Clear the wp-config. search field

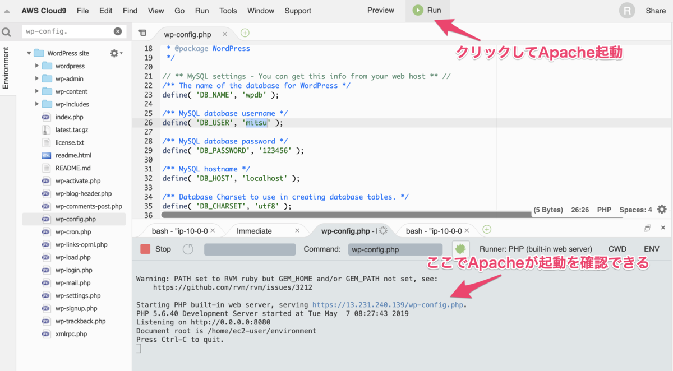point(118,32)
